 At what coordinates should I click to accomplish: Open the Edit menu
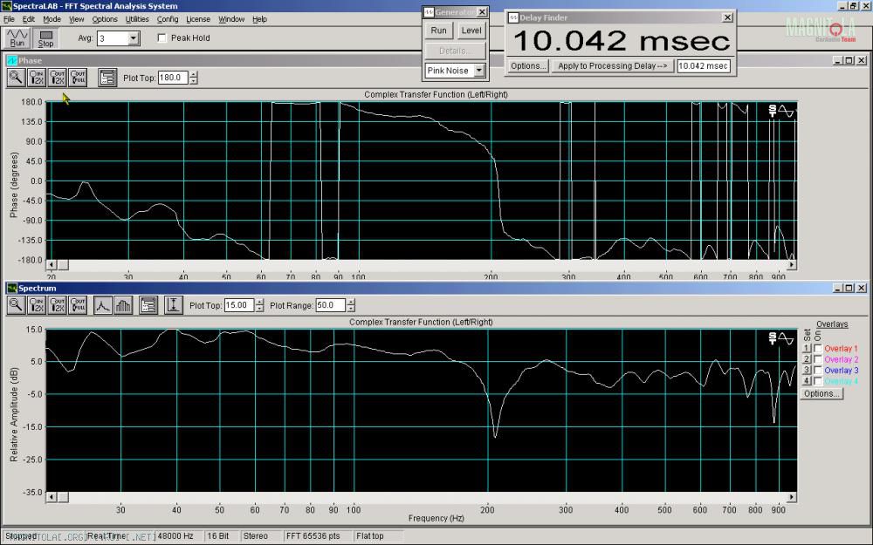tap(29, 19)
